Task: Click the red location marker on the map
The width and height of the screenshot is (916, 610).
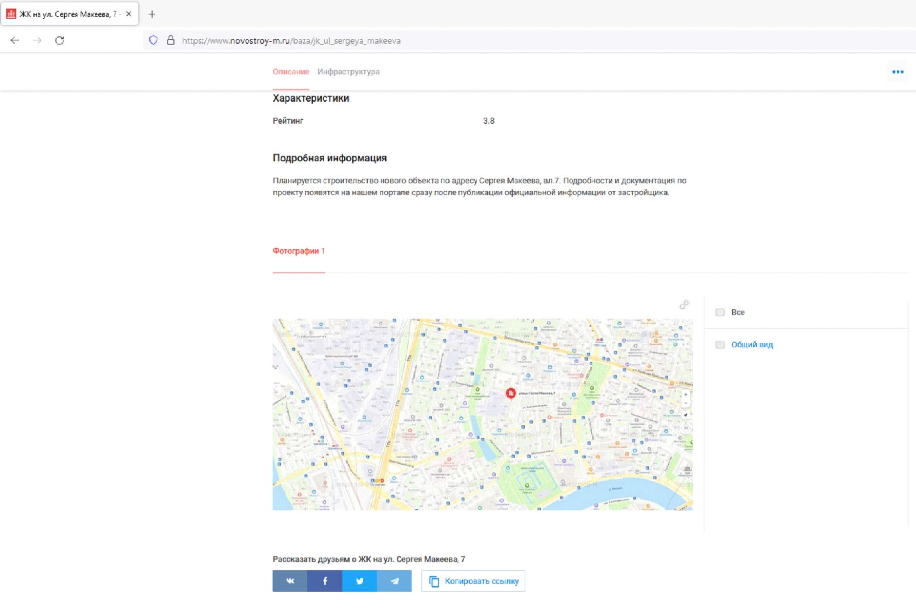Action: tap(511, 393)
